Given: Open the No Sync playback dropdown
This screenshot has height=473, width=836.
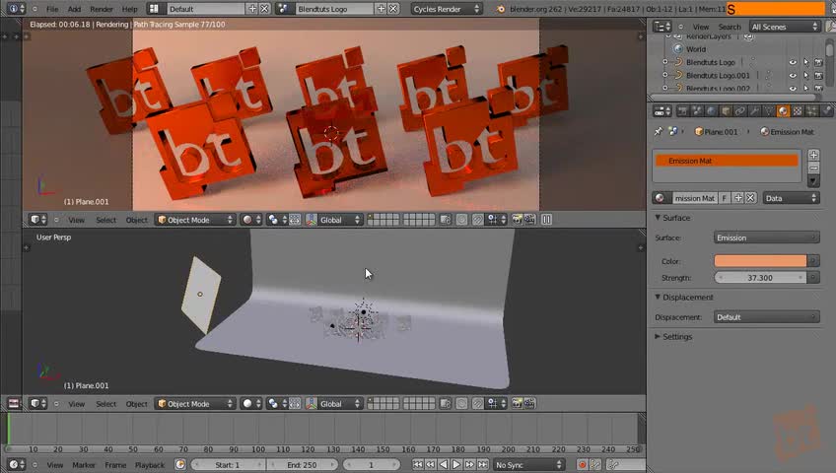Looking at the screenshot, I should pos(528,464).
